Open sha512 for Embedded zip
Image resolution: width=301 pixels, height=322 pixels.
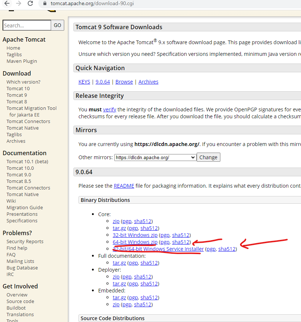tap(143, 304)
